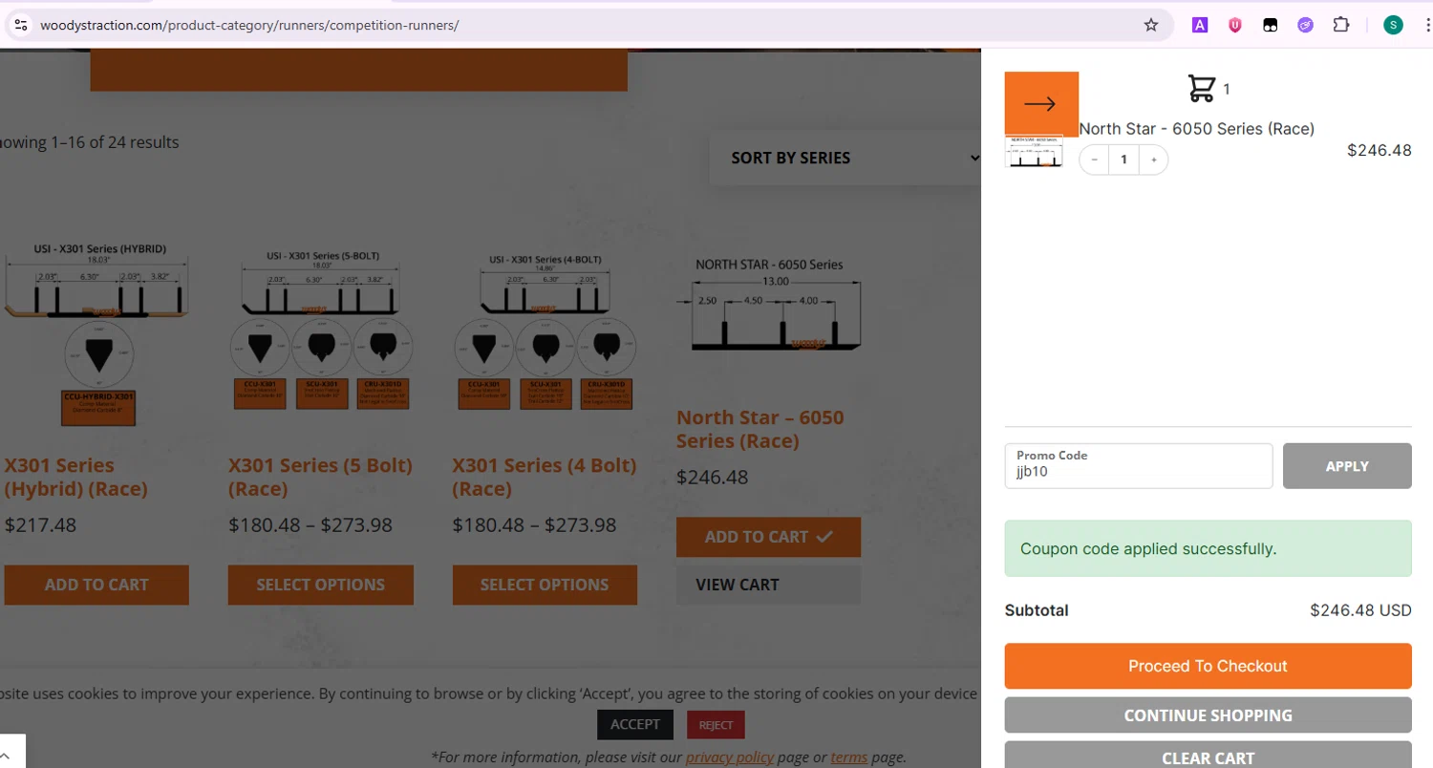The image size is (1433, 768).
Task: Open the uBlock shield extension icon
Action: click(x=1235, y=25)
